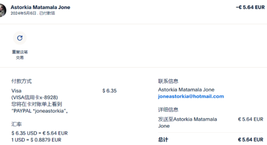Click the 1 USD = $ 0.8879 EUR rate
Screen dimensions: 267x145
click(36, 140)
